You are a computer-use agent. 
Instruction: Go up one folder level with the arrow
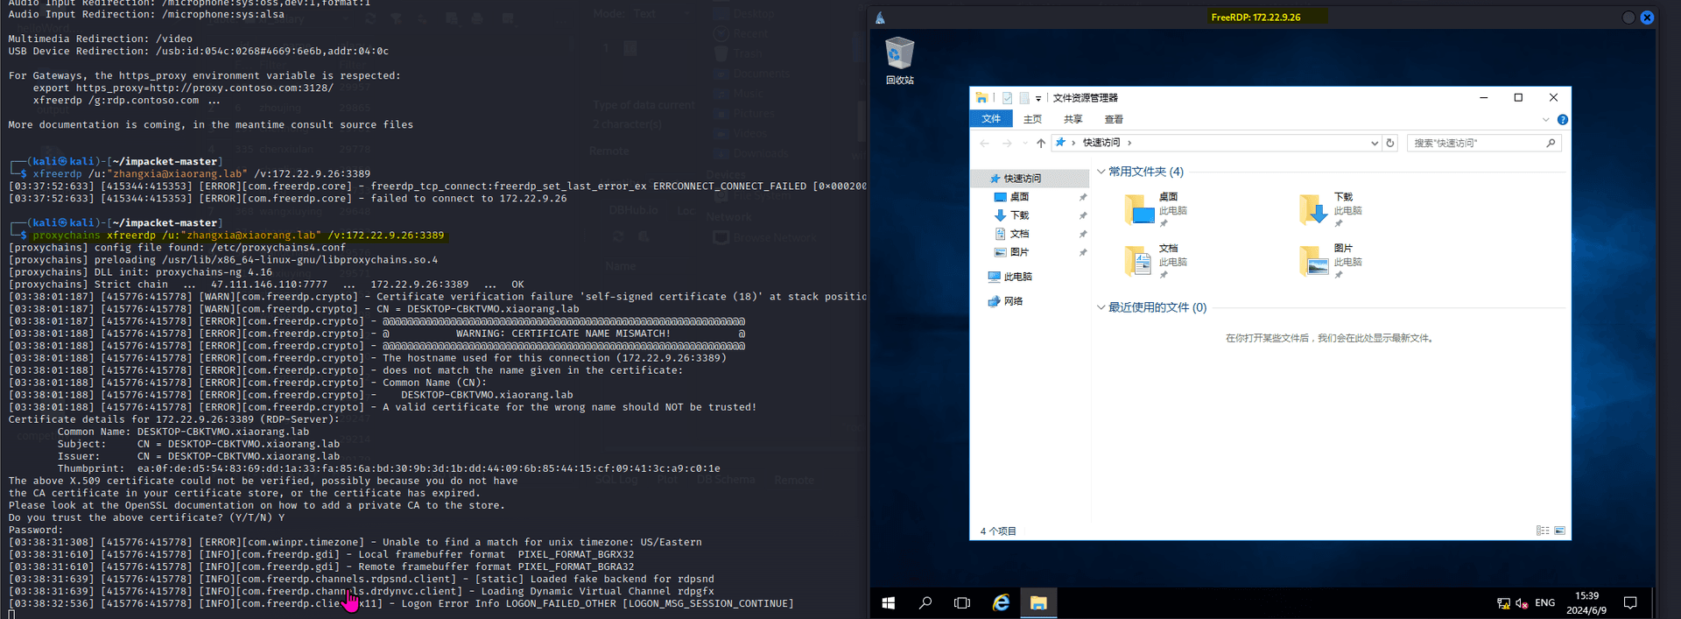tap(1040, 143)
